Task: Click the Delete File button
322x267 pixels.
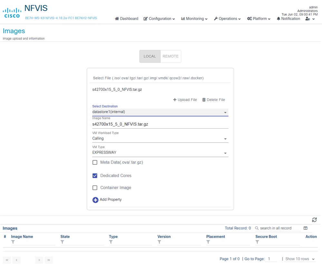Action: 214,100
